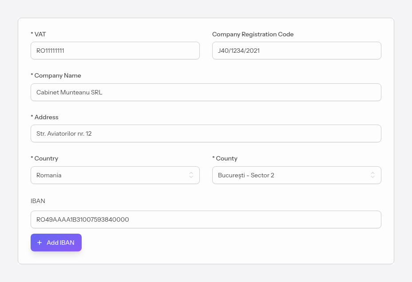Click the County label

click(225, 158)
